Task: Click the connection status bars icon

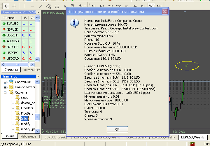Action: pos(191,144)
